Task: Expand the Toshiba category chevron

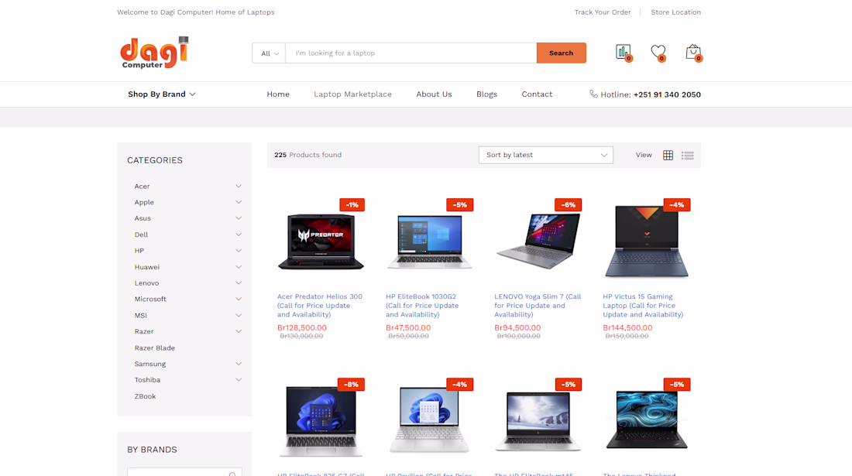Action: [239, 380]
